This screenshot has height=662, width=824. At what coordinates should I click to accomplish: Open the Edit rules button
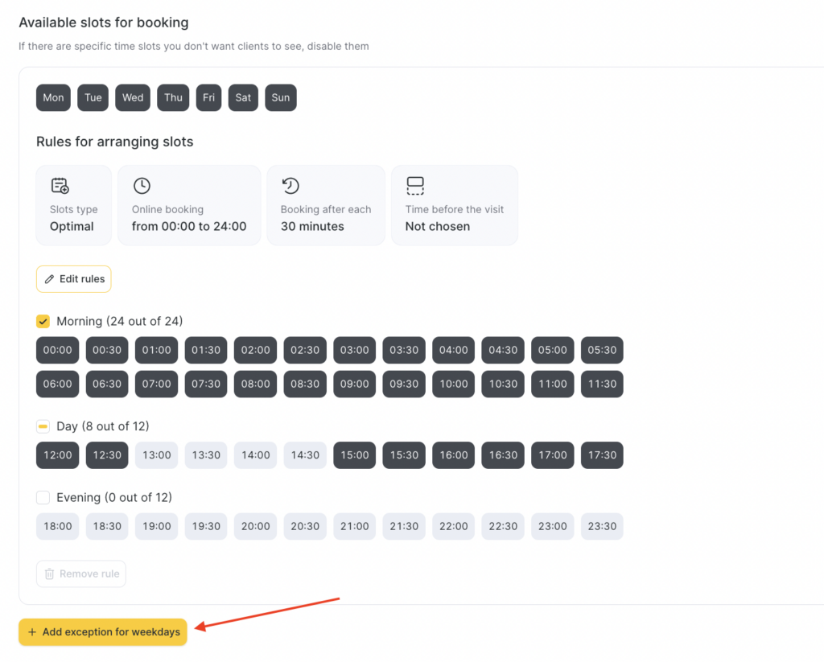coord(74,279)
